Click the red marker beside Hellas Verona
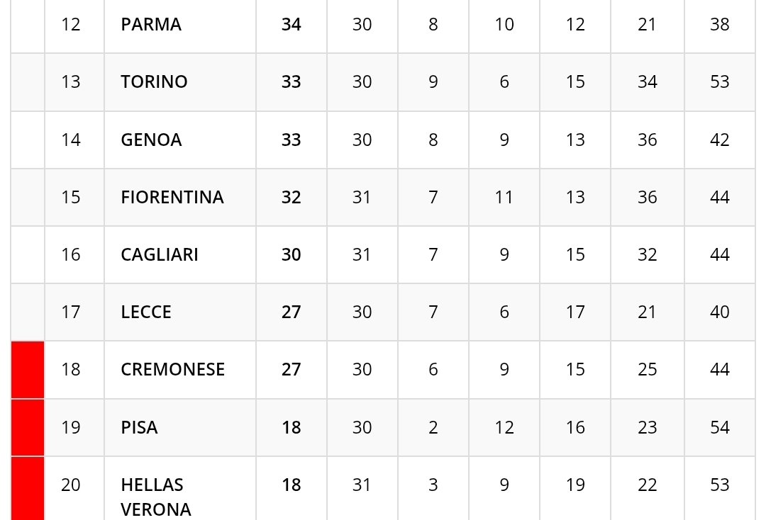This screenshot has height=520, width=766. point(28,489)
